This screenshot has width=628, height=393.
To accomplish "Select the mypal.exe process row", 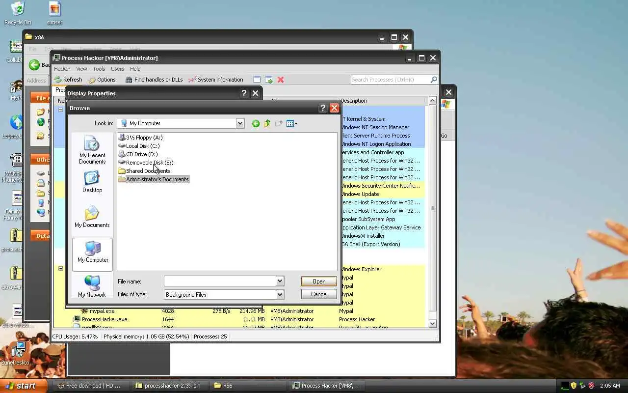I will 239,311.
